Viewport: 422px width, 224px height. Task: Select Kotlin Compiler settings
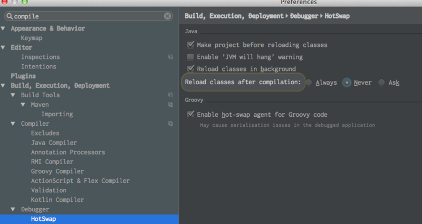[57, 200]
